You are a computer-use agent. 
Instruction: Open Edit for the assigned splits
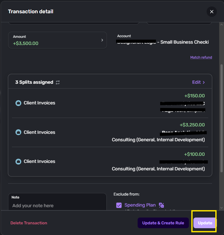[x=198, y=82]
